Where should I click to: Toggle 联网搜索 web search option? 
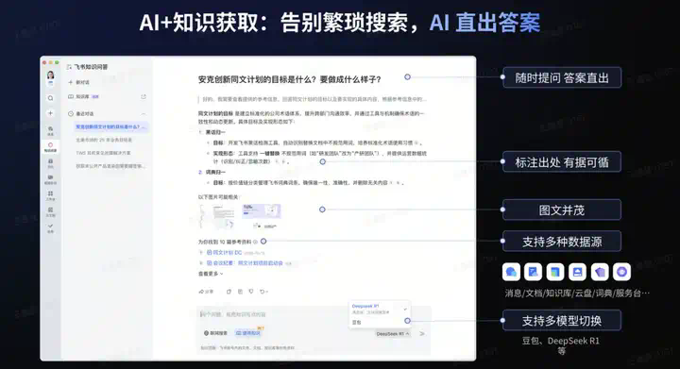(x=215, y=333)
